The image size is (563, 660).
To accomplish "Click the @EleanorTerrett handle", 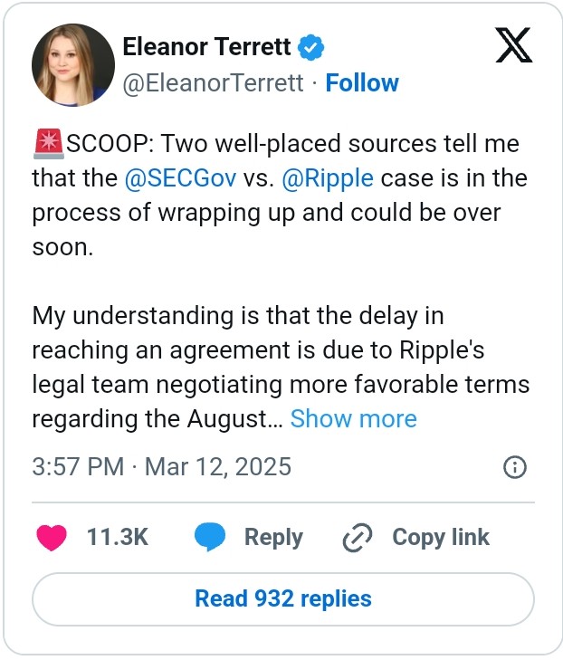I will (x=213, y=83).
